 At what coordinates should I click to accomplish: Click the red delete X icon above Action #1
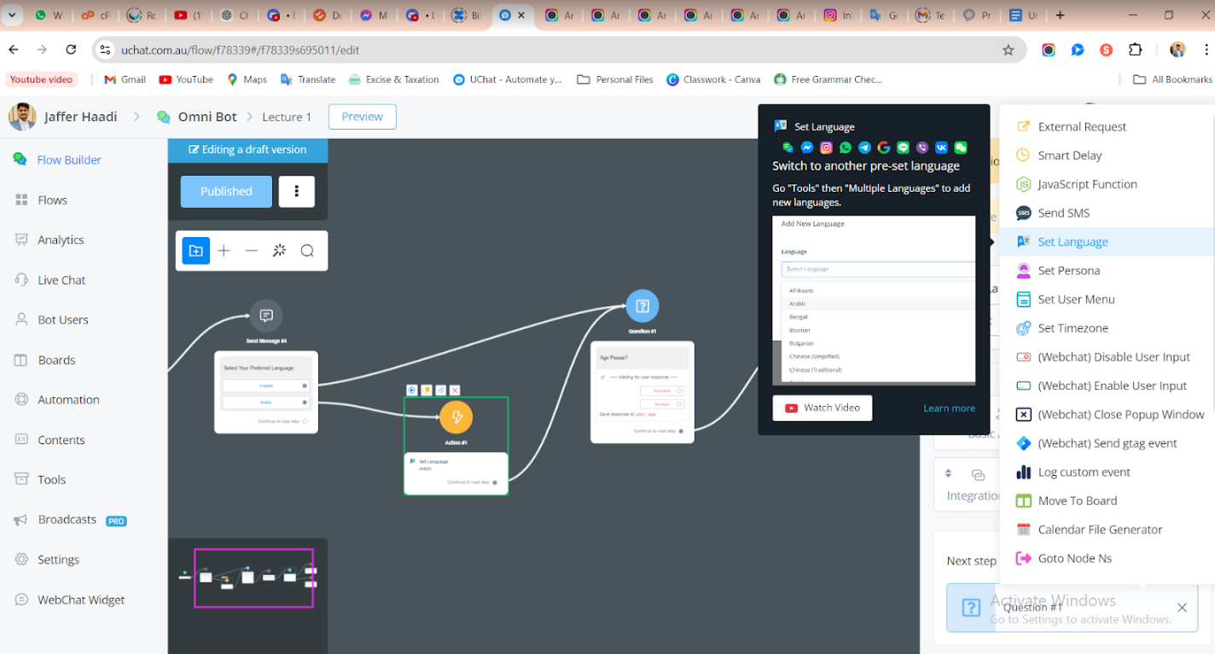tap(455, 390)
